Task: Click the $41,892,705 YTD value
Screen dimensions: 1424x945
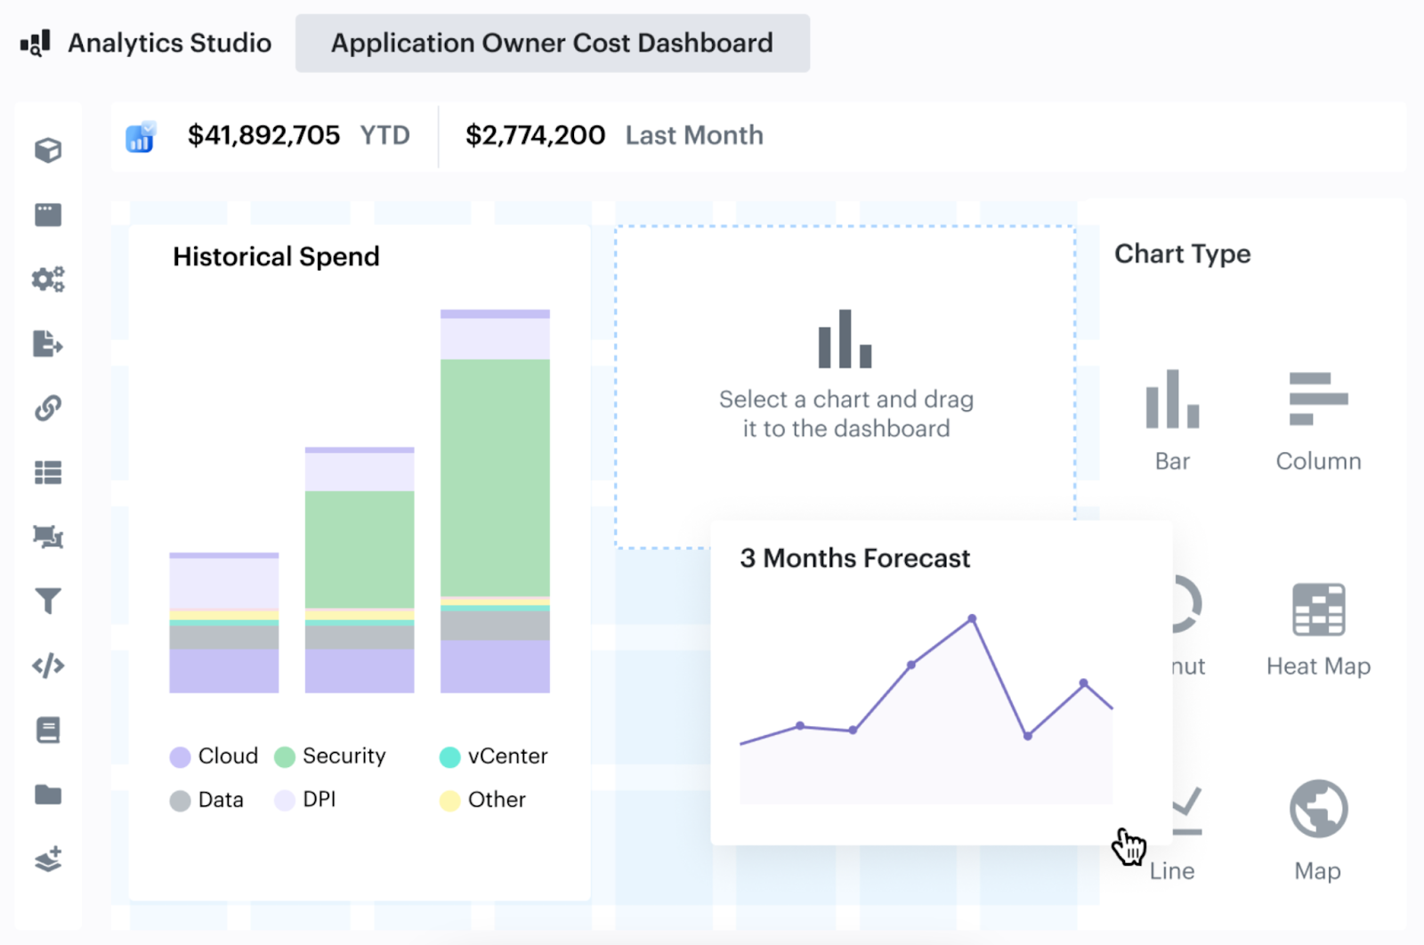Action: 263,135
